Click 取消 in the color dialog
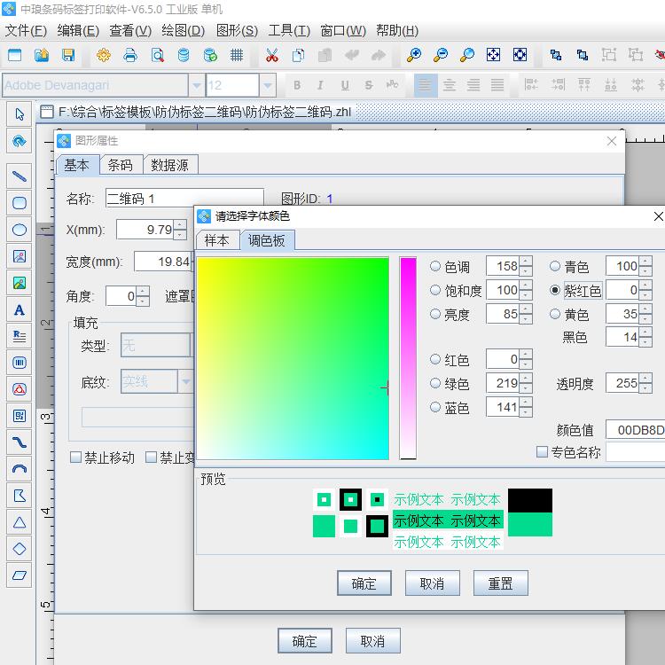Image resolution: width=665 pixels, height=665 pixels. [x=432, y=583]
